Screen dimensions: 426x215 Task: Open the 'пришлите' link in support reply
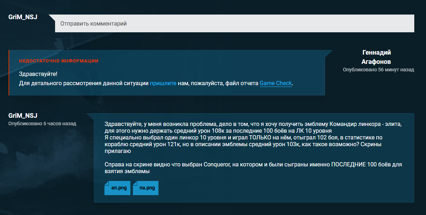pyautogui.click(x=163, y=83)
